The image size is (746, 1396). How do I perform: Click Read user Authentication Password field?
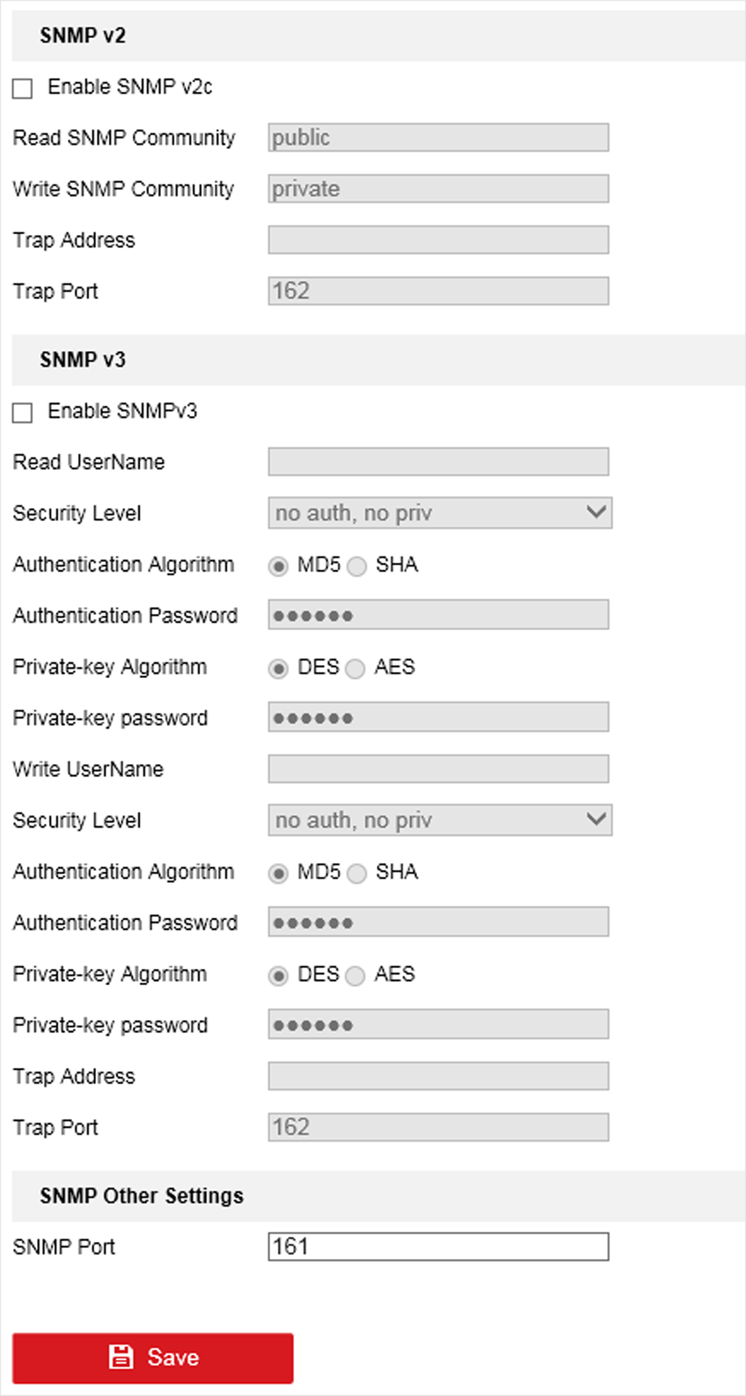(x=438, y=616)
